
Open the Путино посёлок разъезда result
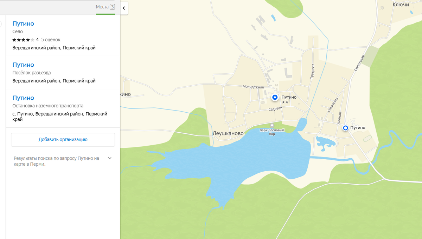[23, 65]
